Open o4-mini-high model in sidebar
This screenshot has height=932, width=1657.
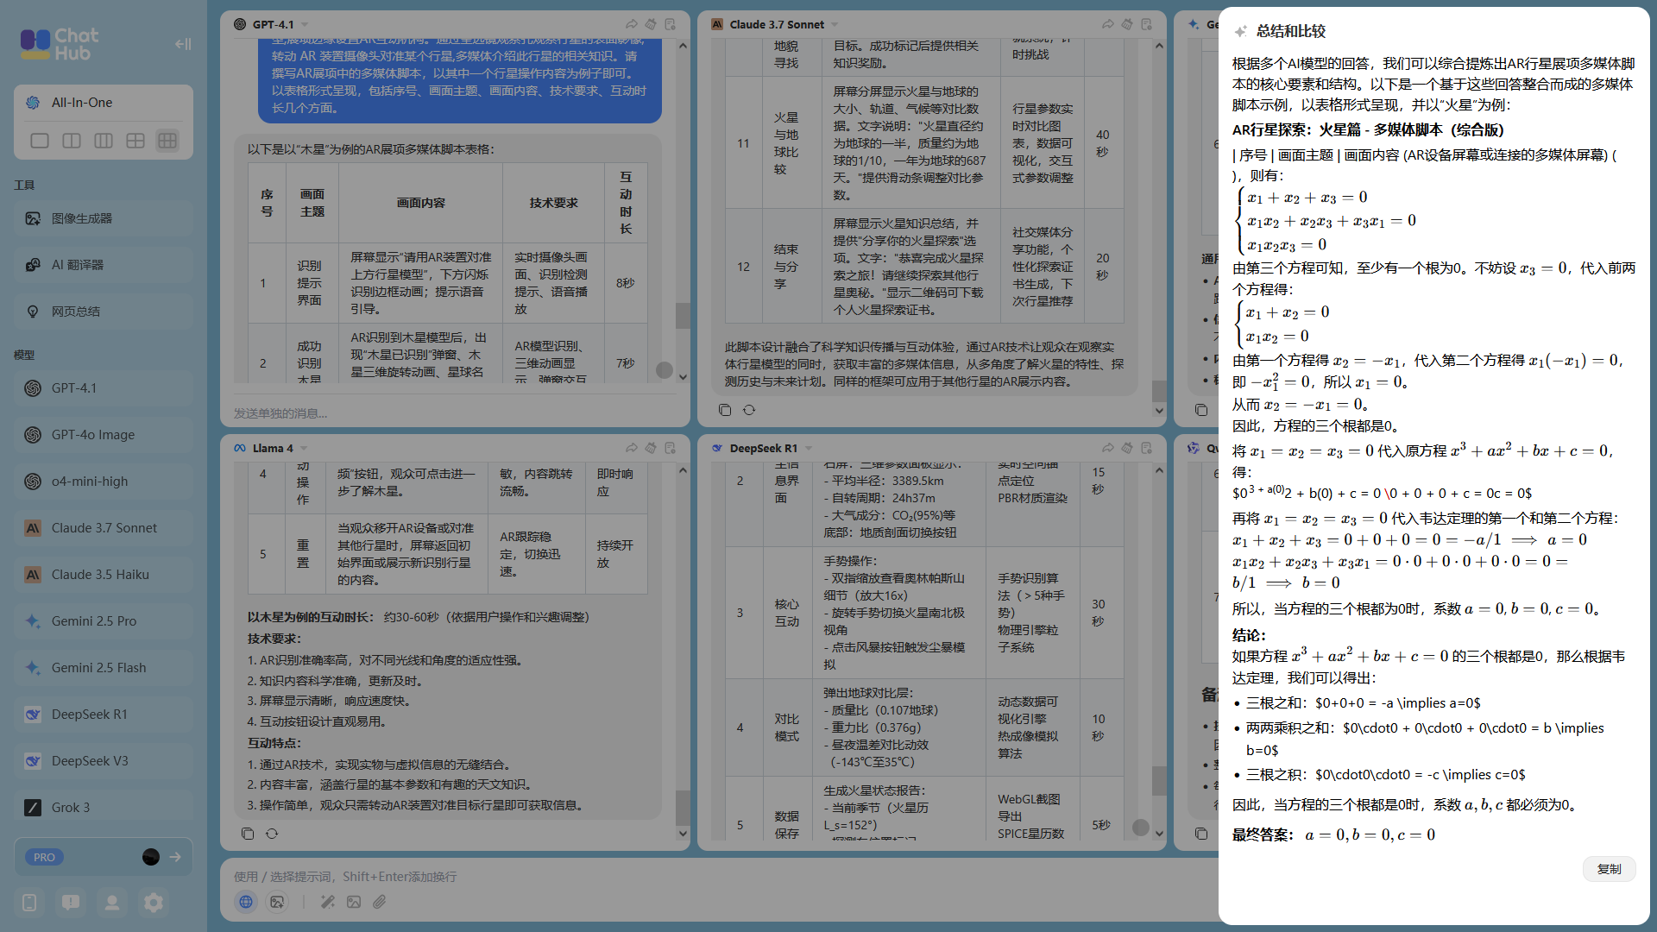pos(104,482)
